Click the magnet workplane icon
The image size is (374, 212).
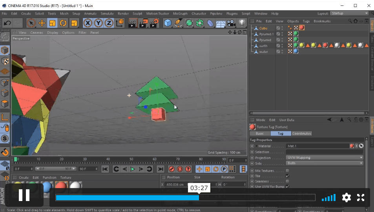click(5, 152)
